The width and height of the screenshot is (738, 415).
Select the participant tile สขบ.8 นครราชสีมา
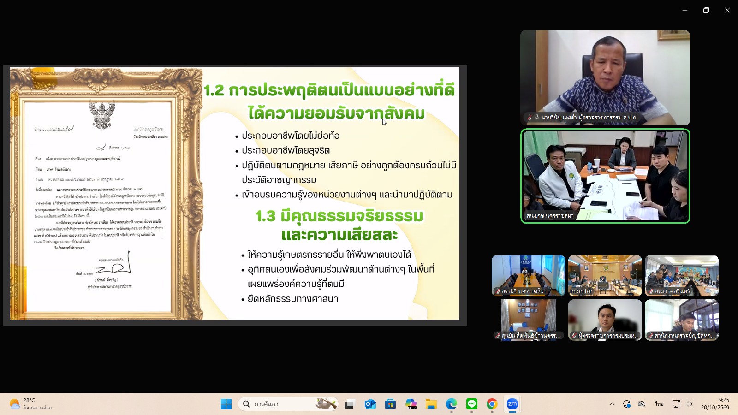(529, 275)
